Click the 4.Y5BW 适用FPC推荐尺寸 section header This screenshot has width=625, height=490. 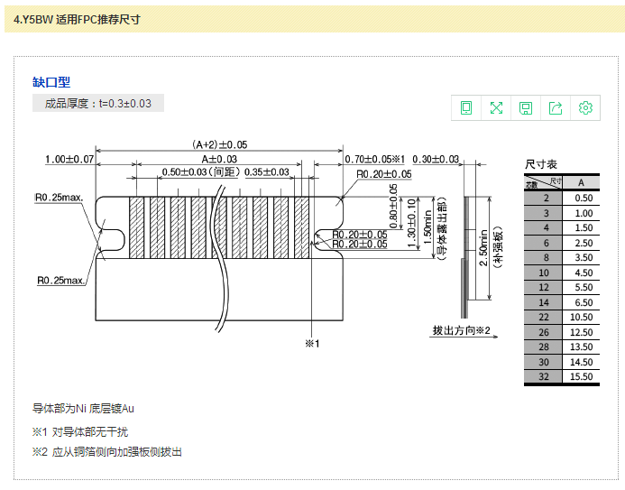(77, 18)
